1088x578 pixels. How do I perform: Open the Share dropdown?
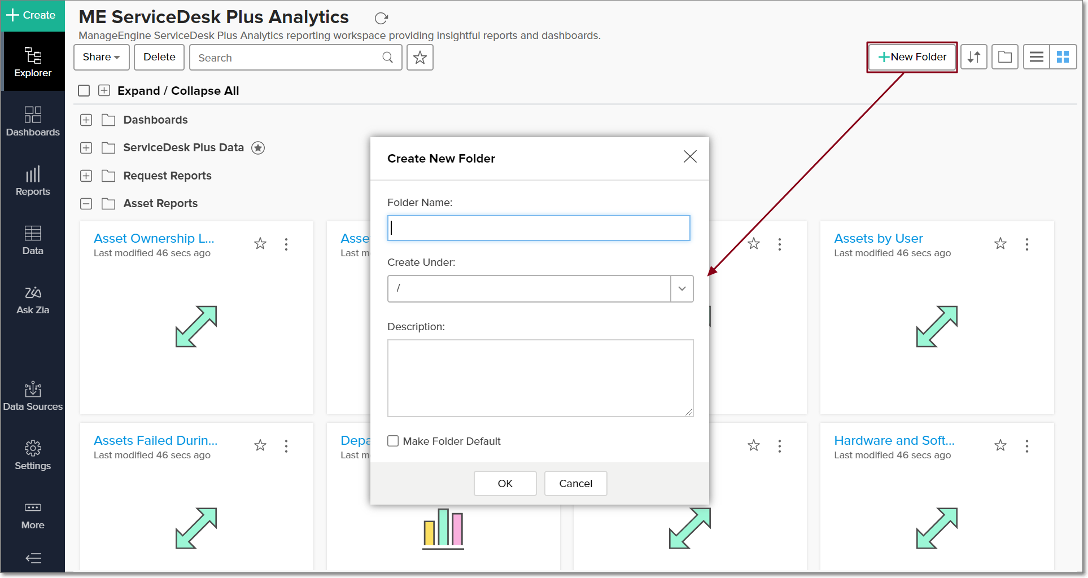pyautogui.click(x=102, y=57)
